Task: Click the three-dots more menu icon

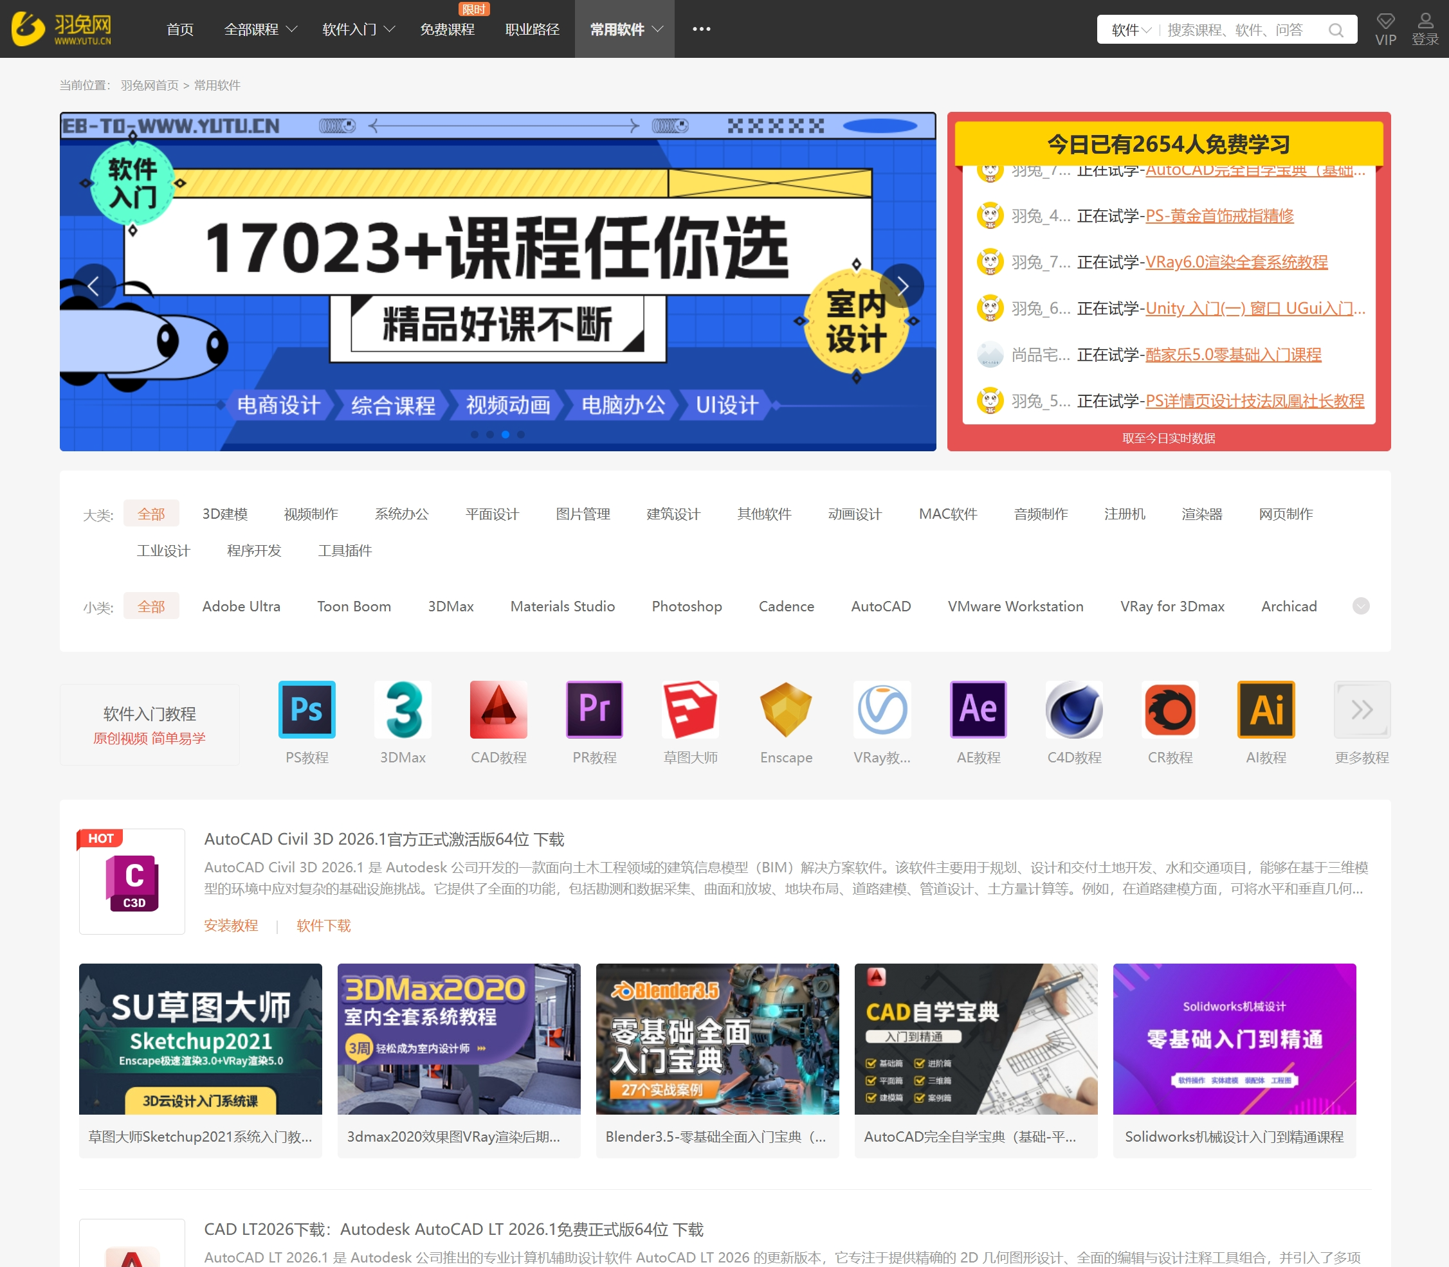Action: (x=701, y=29)
